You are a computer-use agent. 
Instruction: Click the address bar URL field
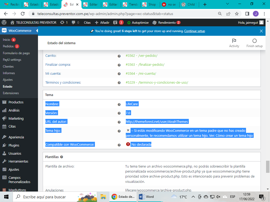click(105, 14)
